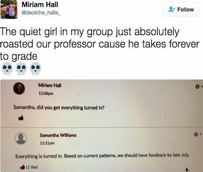Click Miriam Hall's name in the discussion
This screenshot has height=172, width=203.
click(x=50, y=85)
